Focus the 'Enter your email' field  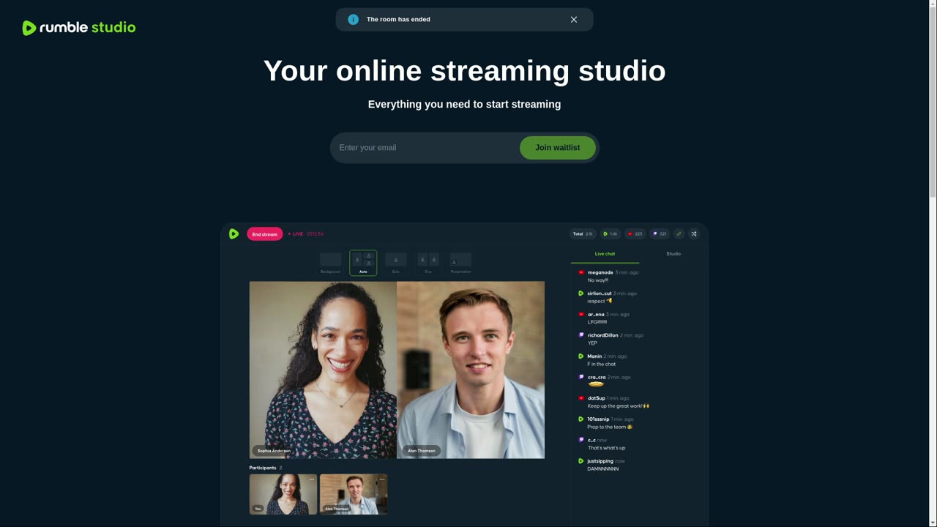[425, 148]
